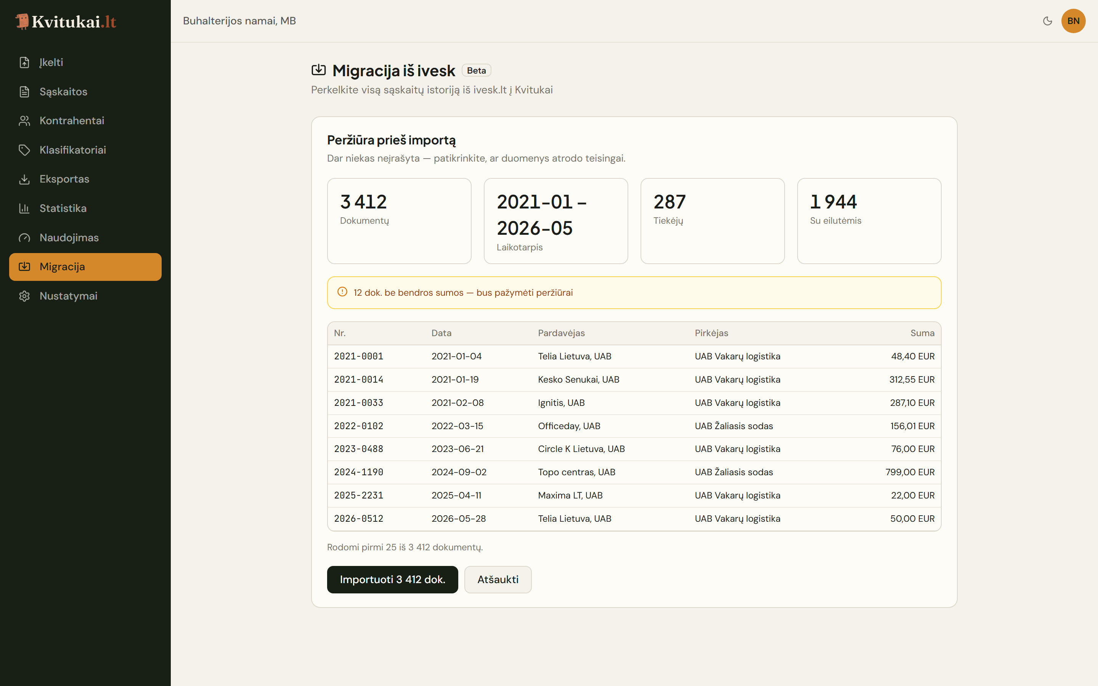Select the 3 412 Dokumentų stat card
Screen dimensions: 1098x686
click(x=399, y=221)
